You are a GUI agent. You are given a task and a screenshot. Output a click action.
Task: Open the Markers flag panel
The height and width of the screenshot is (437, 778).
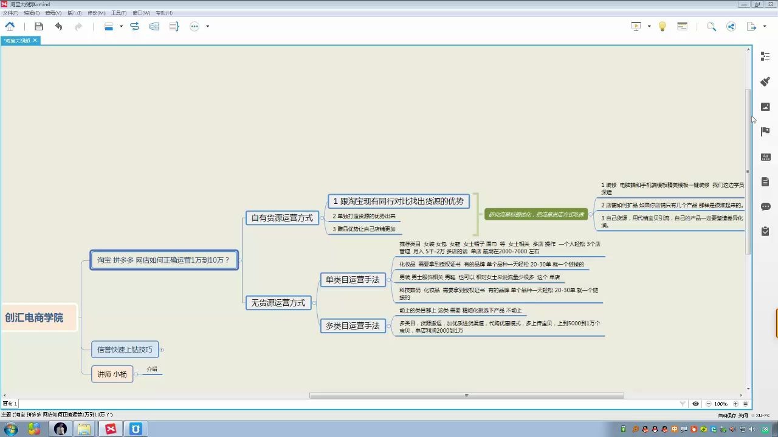click(x=765, y=132)
